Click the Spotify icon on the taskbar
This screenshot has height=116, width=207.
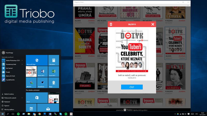(18, 114)
